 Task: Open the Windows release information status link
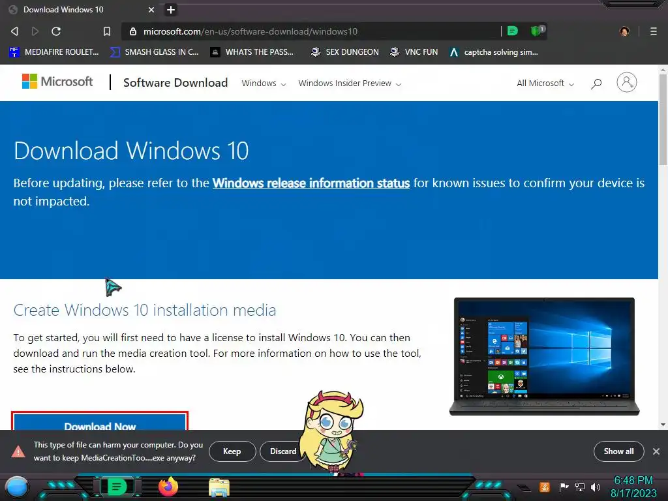pos(311,183)
